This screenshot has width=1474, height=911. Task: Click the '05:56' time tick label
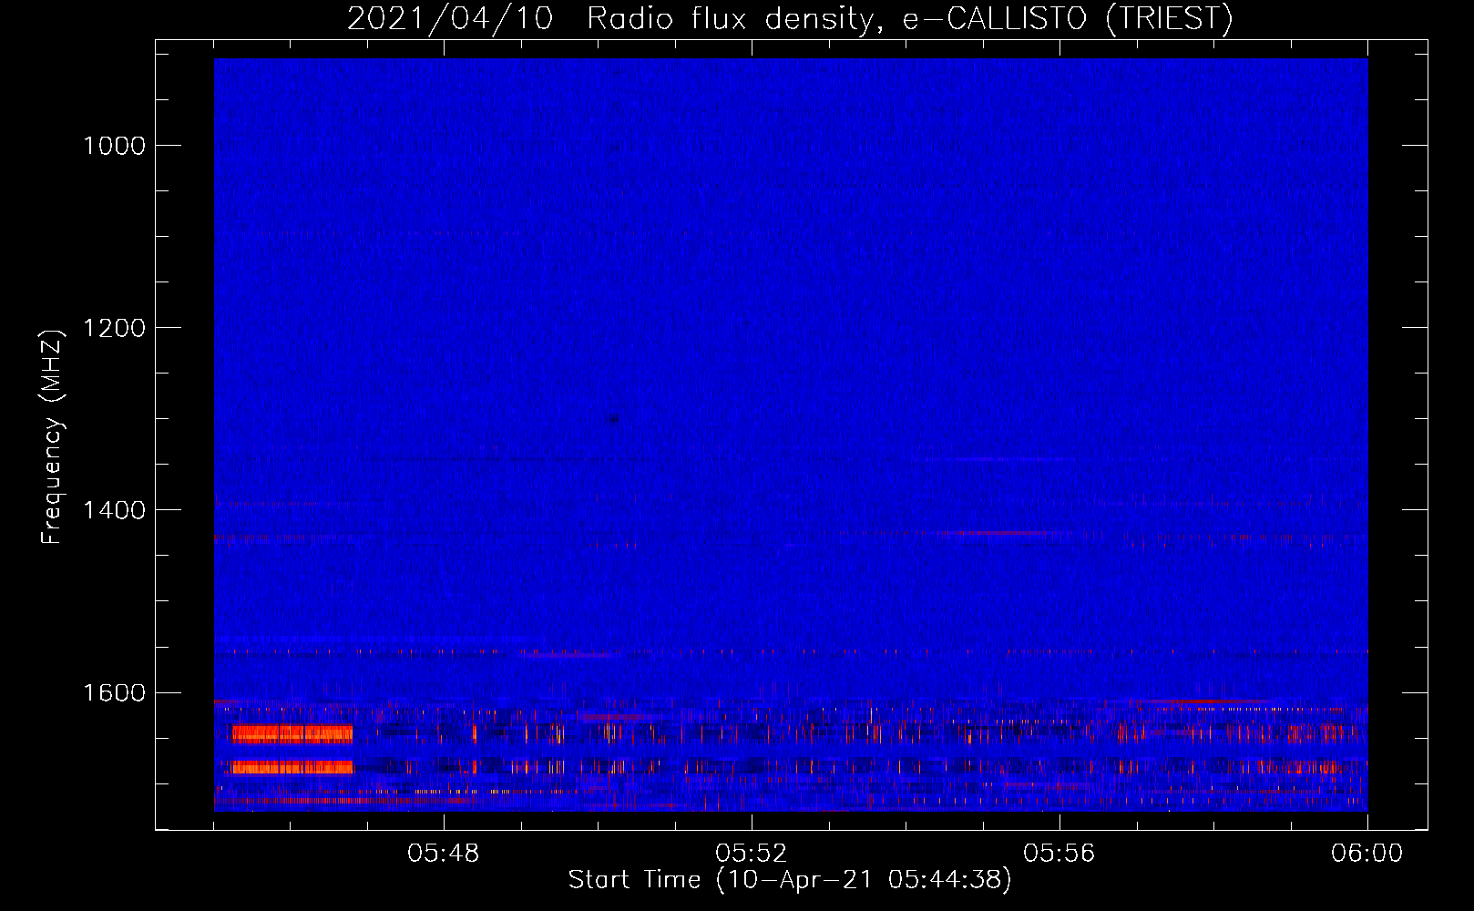(x=1059, y=854)
